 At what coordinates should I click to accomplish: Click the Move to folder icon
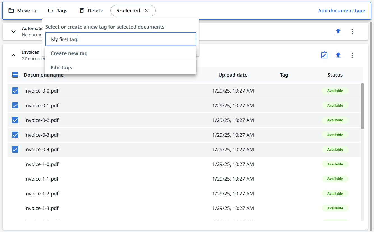click(11, 11)
